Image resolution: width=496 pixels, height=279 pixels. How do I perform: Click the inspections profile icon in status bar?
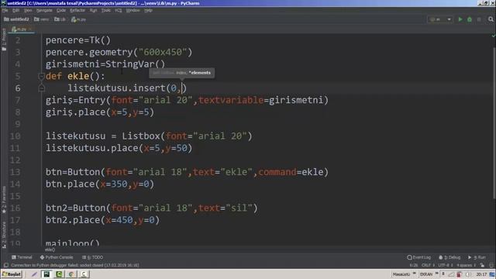coord(491,265)
